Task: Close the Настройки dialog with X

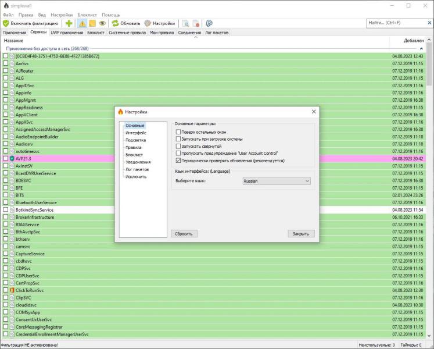Action: click(314, 112)
